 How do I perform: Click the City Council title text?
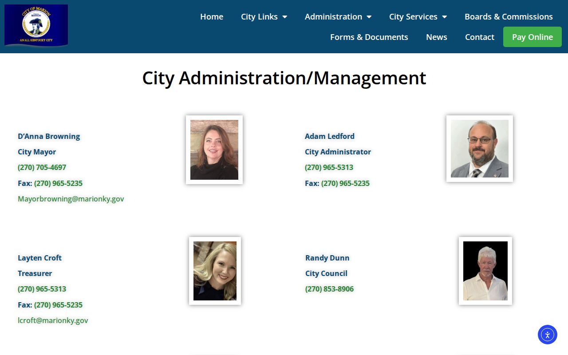click(x=326, y=273)
